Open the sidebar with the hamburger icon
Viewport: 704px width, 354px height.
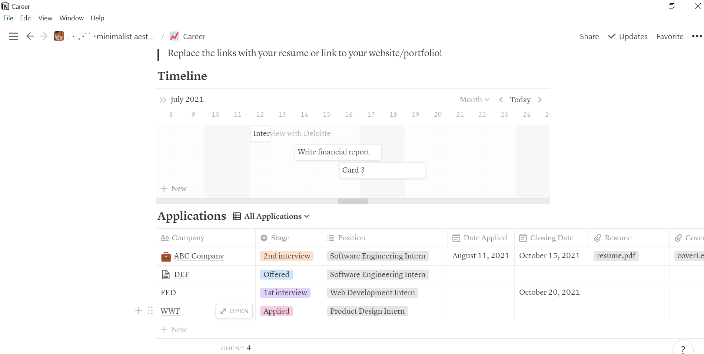coord(13,36)
